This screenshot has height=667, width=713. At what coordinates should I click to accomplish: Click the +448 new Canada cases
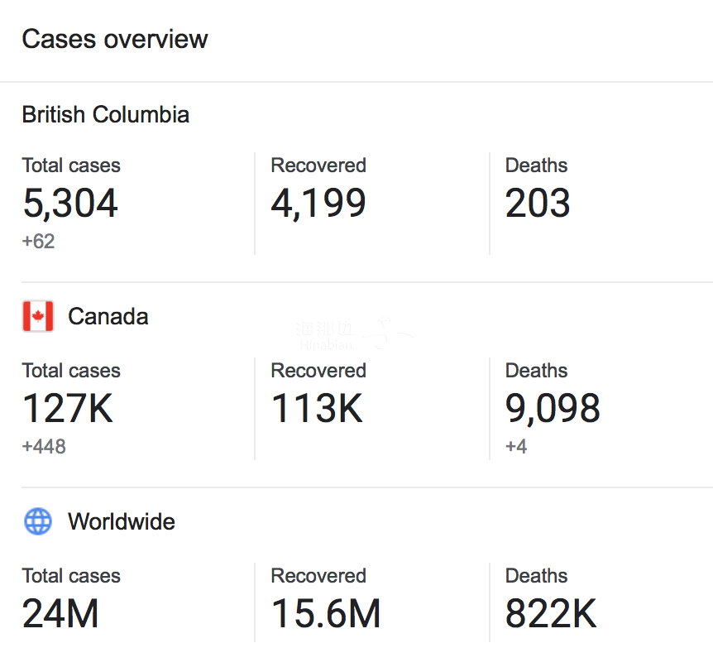[x=44, y=446]
